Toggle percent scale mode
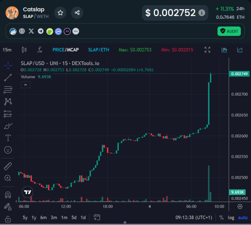The height and width of the screenshot is (225, 251). click(x=221, y=218)
